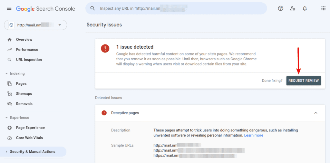330x163 pixels.
Task: Open the Performance report
Action: coord(27,50)
